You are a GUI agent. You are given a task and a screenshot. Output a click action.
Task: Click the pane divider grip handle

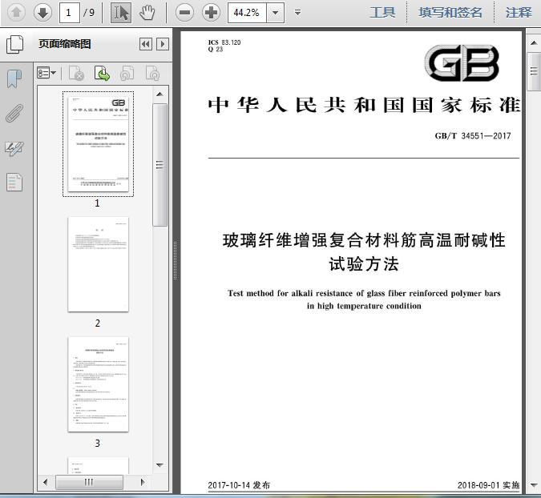[176, 260]
